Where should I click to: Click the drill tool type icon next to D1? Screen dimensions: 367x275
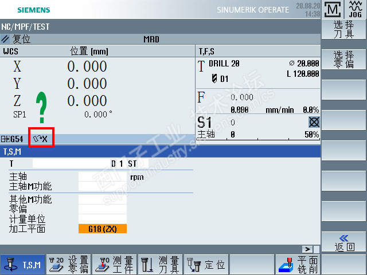pos(214,78)
